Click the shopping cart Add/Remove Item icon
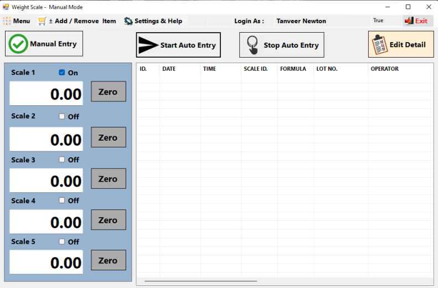Screen dimensions: 438x288 pos(42,21)
